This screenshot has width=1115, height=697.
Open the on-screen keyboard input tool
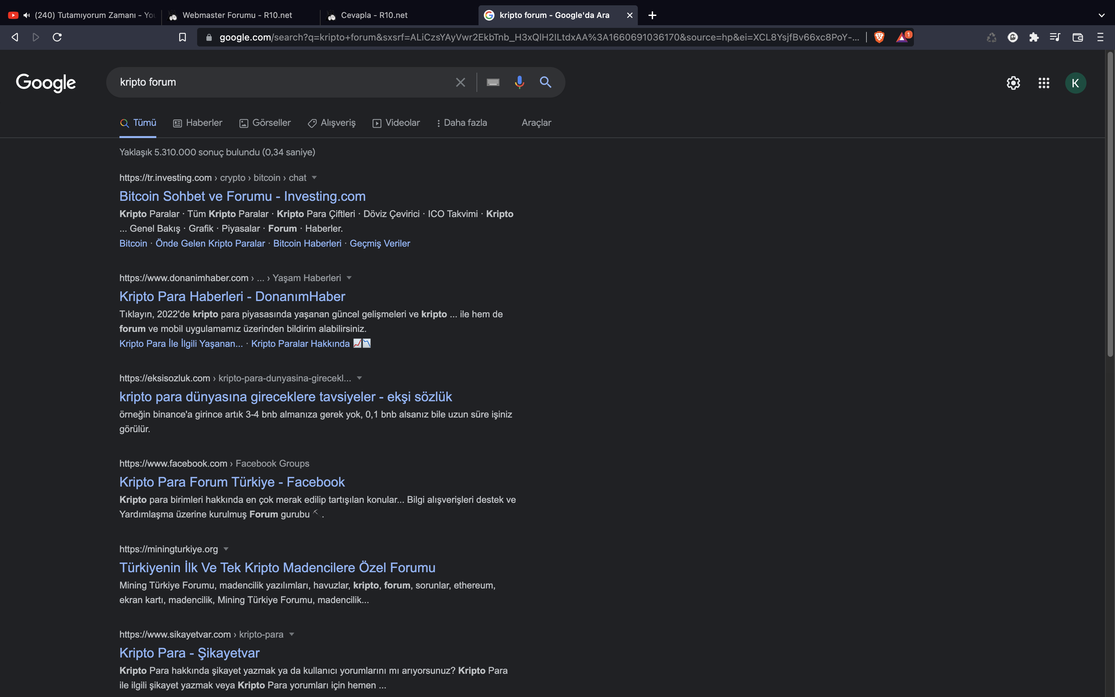493,83
